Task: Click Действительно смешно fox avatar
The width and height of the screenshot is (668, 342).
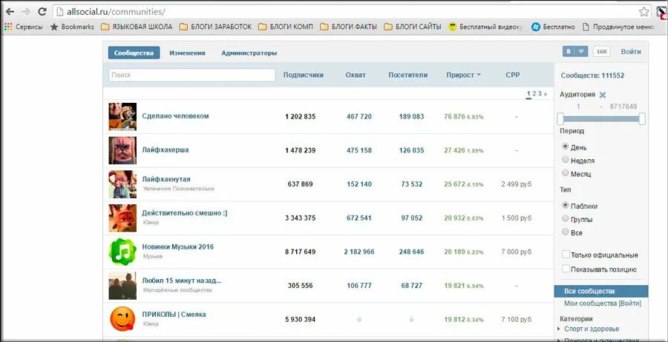Action: pos(122,218)
